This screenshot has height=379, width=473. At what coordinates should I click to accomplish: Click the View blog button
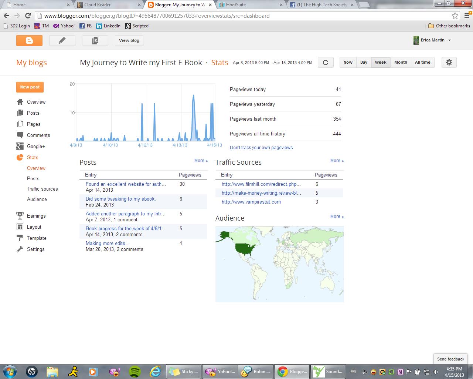click(129, 40)
